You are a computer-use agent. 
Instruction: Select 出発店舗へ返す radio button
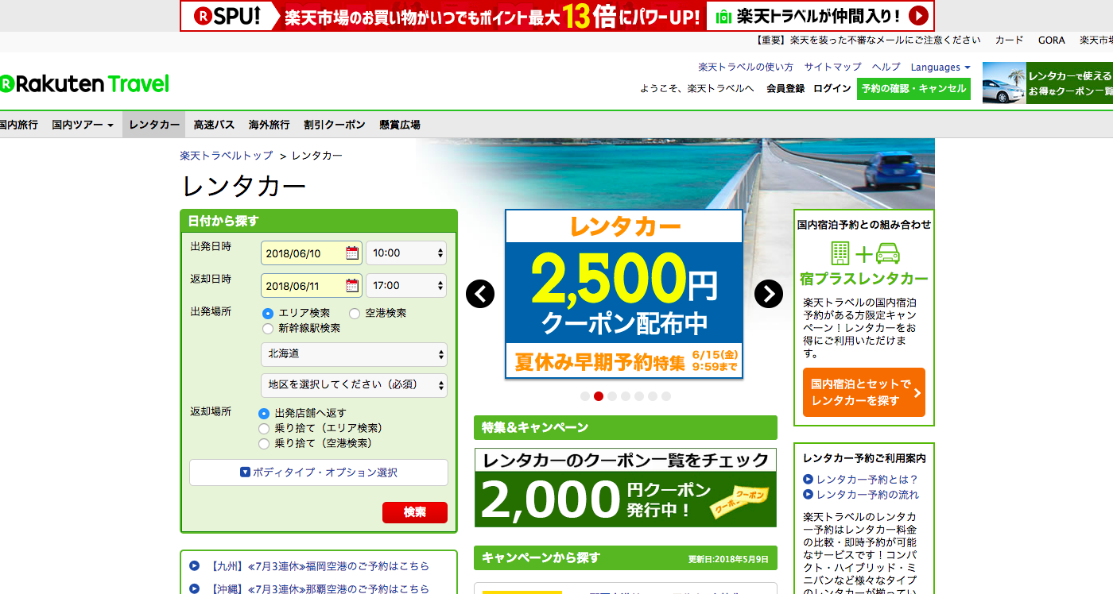(x=264, y=414)
